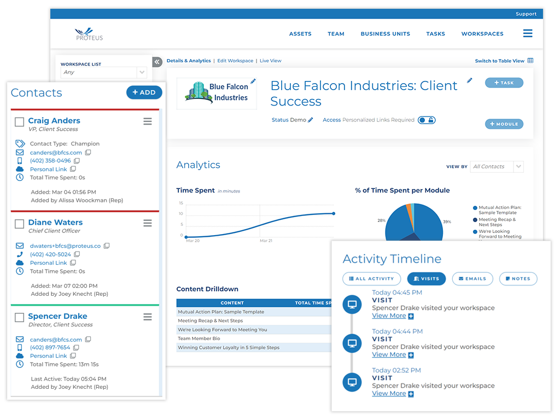Select the Team Member Bio content row
The width and height of the screenshot is (560, 420).
point(254,339)
